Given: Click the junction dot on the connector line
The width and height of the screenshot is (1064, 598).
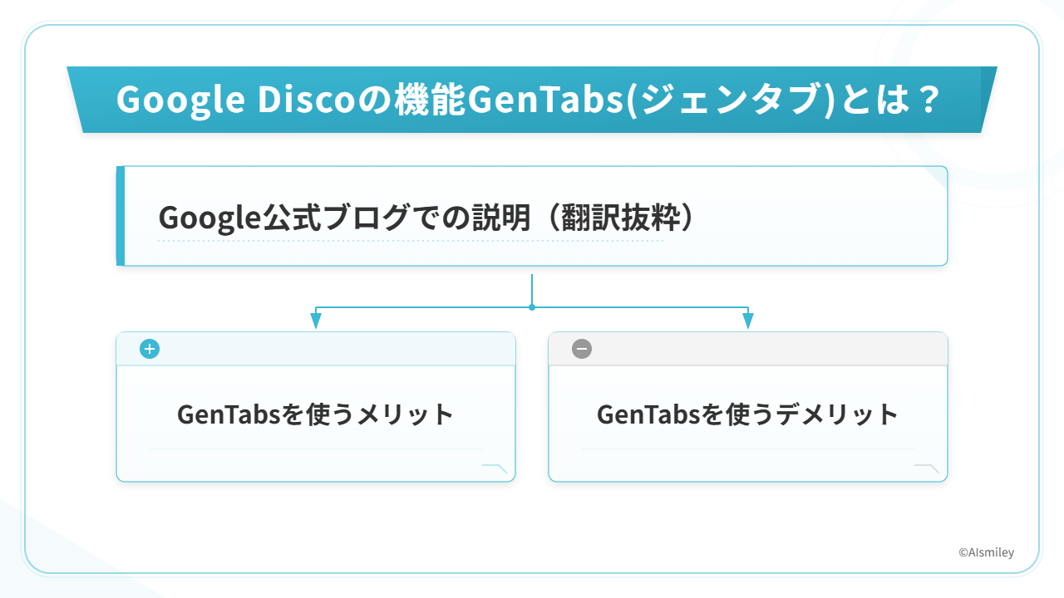Looking at the screenshot, I should [532, 307].
